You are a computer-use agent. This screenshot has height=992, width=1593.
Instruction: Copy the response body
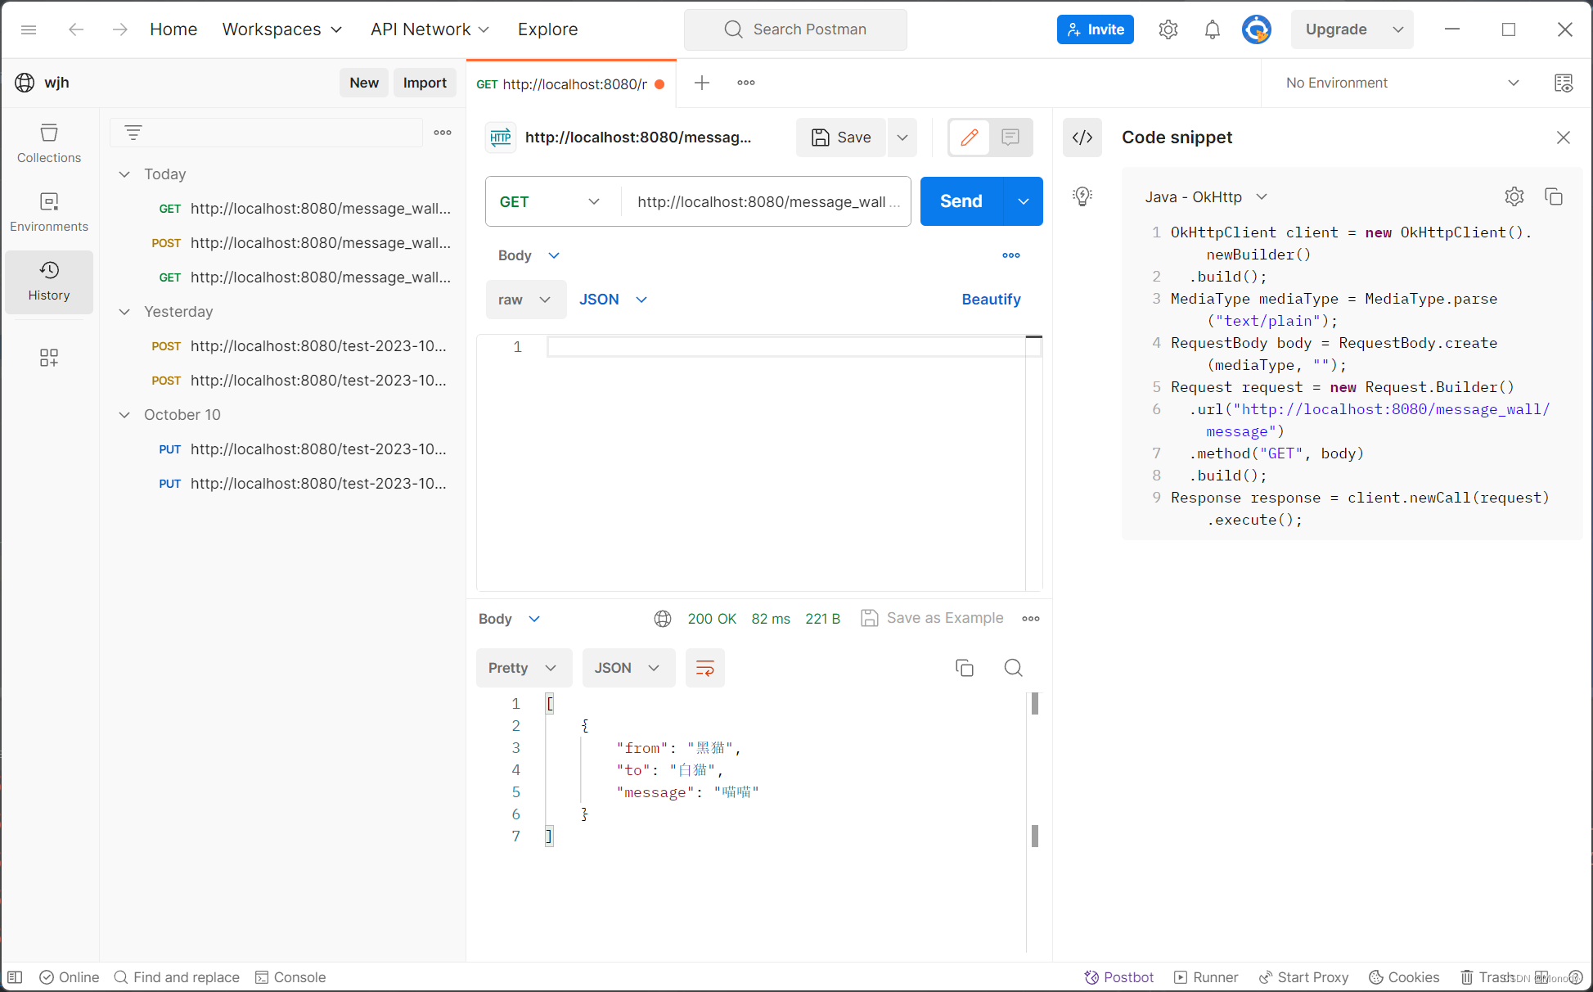(965, 668)
